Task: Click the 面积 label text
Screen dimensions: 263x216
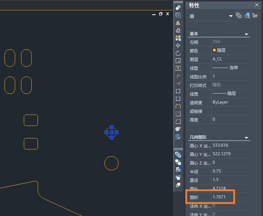Action: coord(194,197)
